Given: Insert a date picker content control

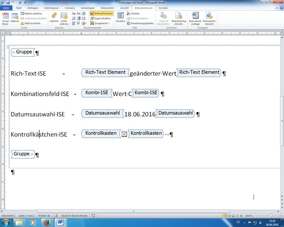Looking at the screenshot, I should pyautogui.click(x=73, y=23).
